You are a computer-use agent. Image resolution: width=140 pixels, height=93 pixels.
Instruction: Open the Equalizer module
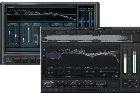click(x=48, y=83)
